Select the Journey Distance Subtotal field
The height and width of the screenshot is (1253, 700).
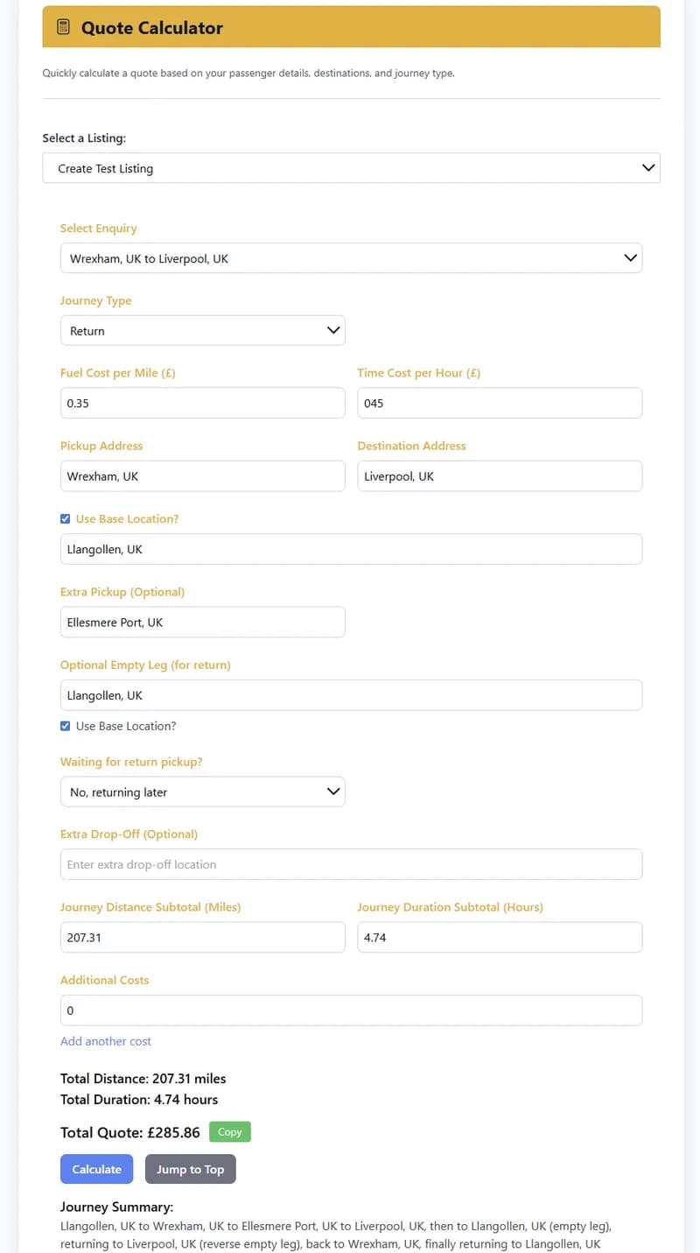pos(202,937)
